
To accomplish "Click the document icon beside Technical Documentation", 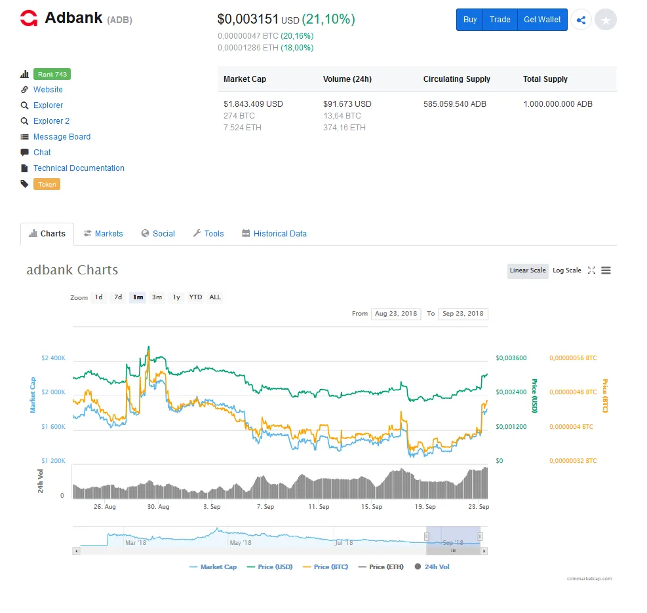I will [x=24, y=168].
